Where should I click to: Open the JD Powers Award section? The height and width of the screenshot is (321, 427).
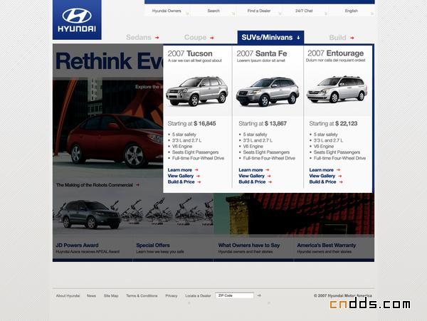coord(77,246)
